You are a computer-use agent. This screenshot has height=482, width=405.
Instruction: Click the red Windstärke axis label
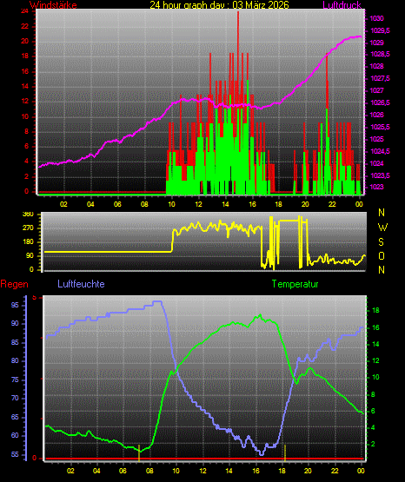[x=53, y=5]
